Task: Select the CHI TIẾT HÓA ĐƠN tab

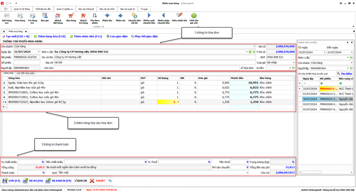Action: pos(25,73)
